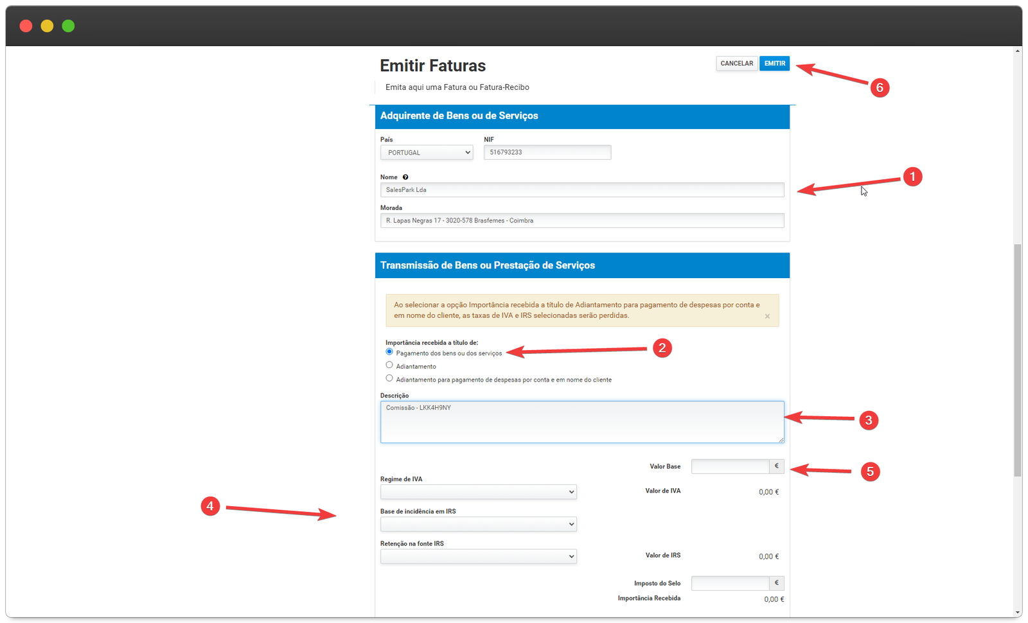The image size is (1028, 623).
Task: Click the red macOS close dot
Action: coord(26,26)
